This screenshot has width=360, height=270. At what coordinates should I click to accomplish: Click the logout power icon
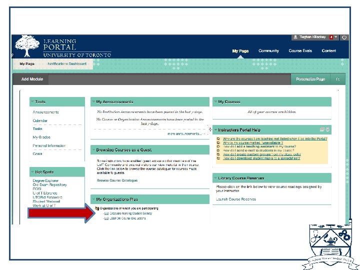point(344,37)
